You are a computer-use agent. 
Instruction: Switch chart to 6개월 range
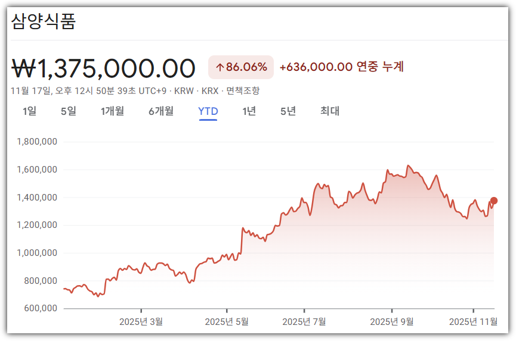(x=161, y=111)
